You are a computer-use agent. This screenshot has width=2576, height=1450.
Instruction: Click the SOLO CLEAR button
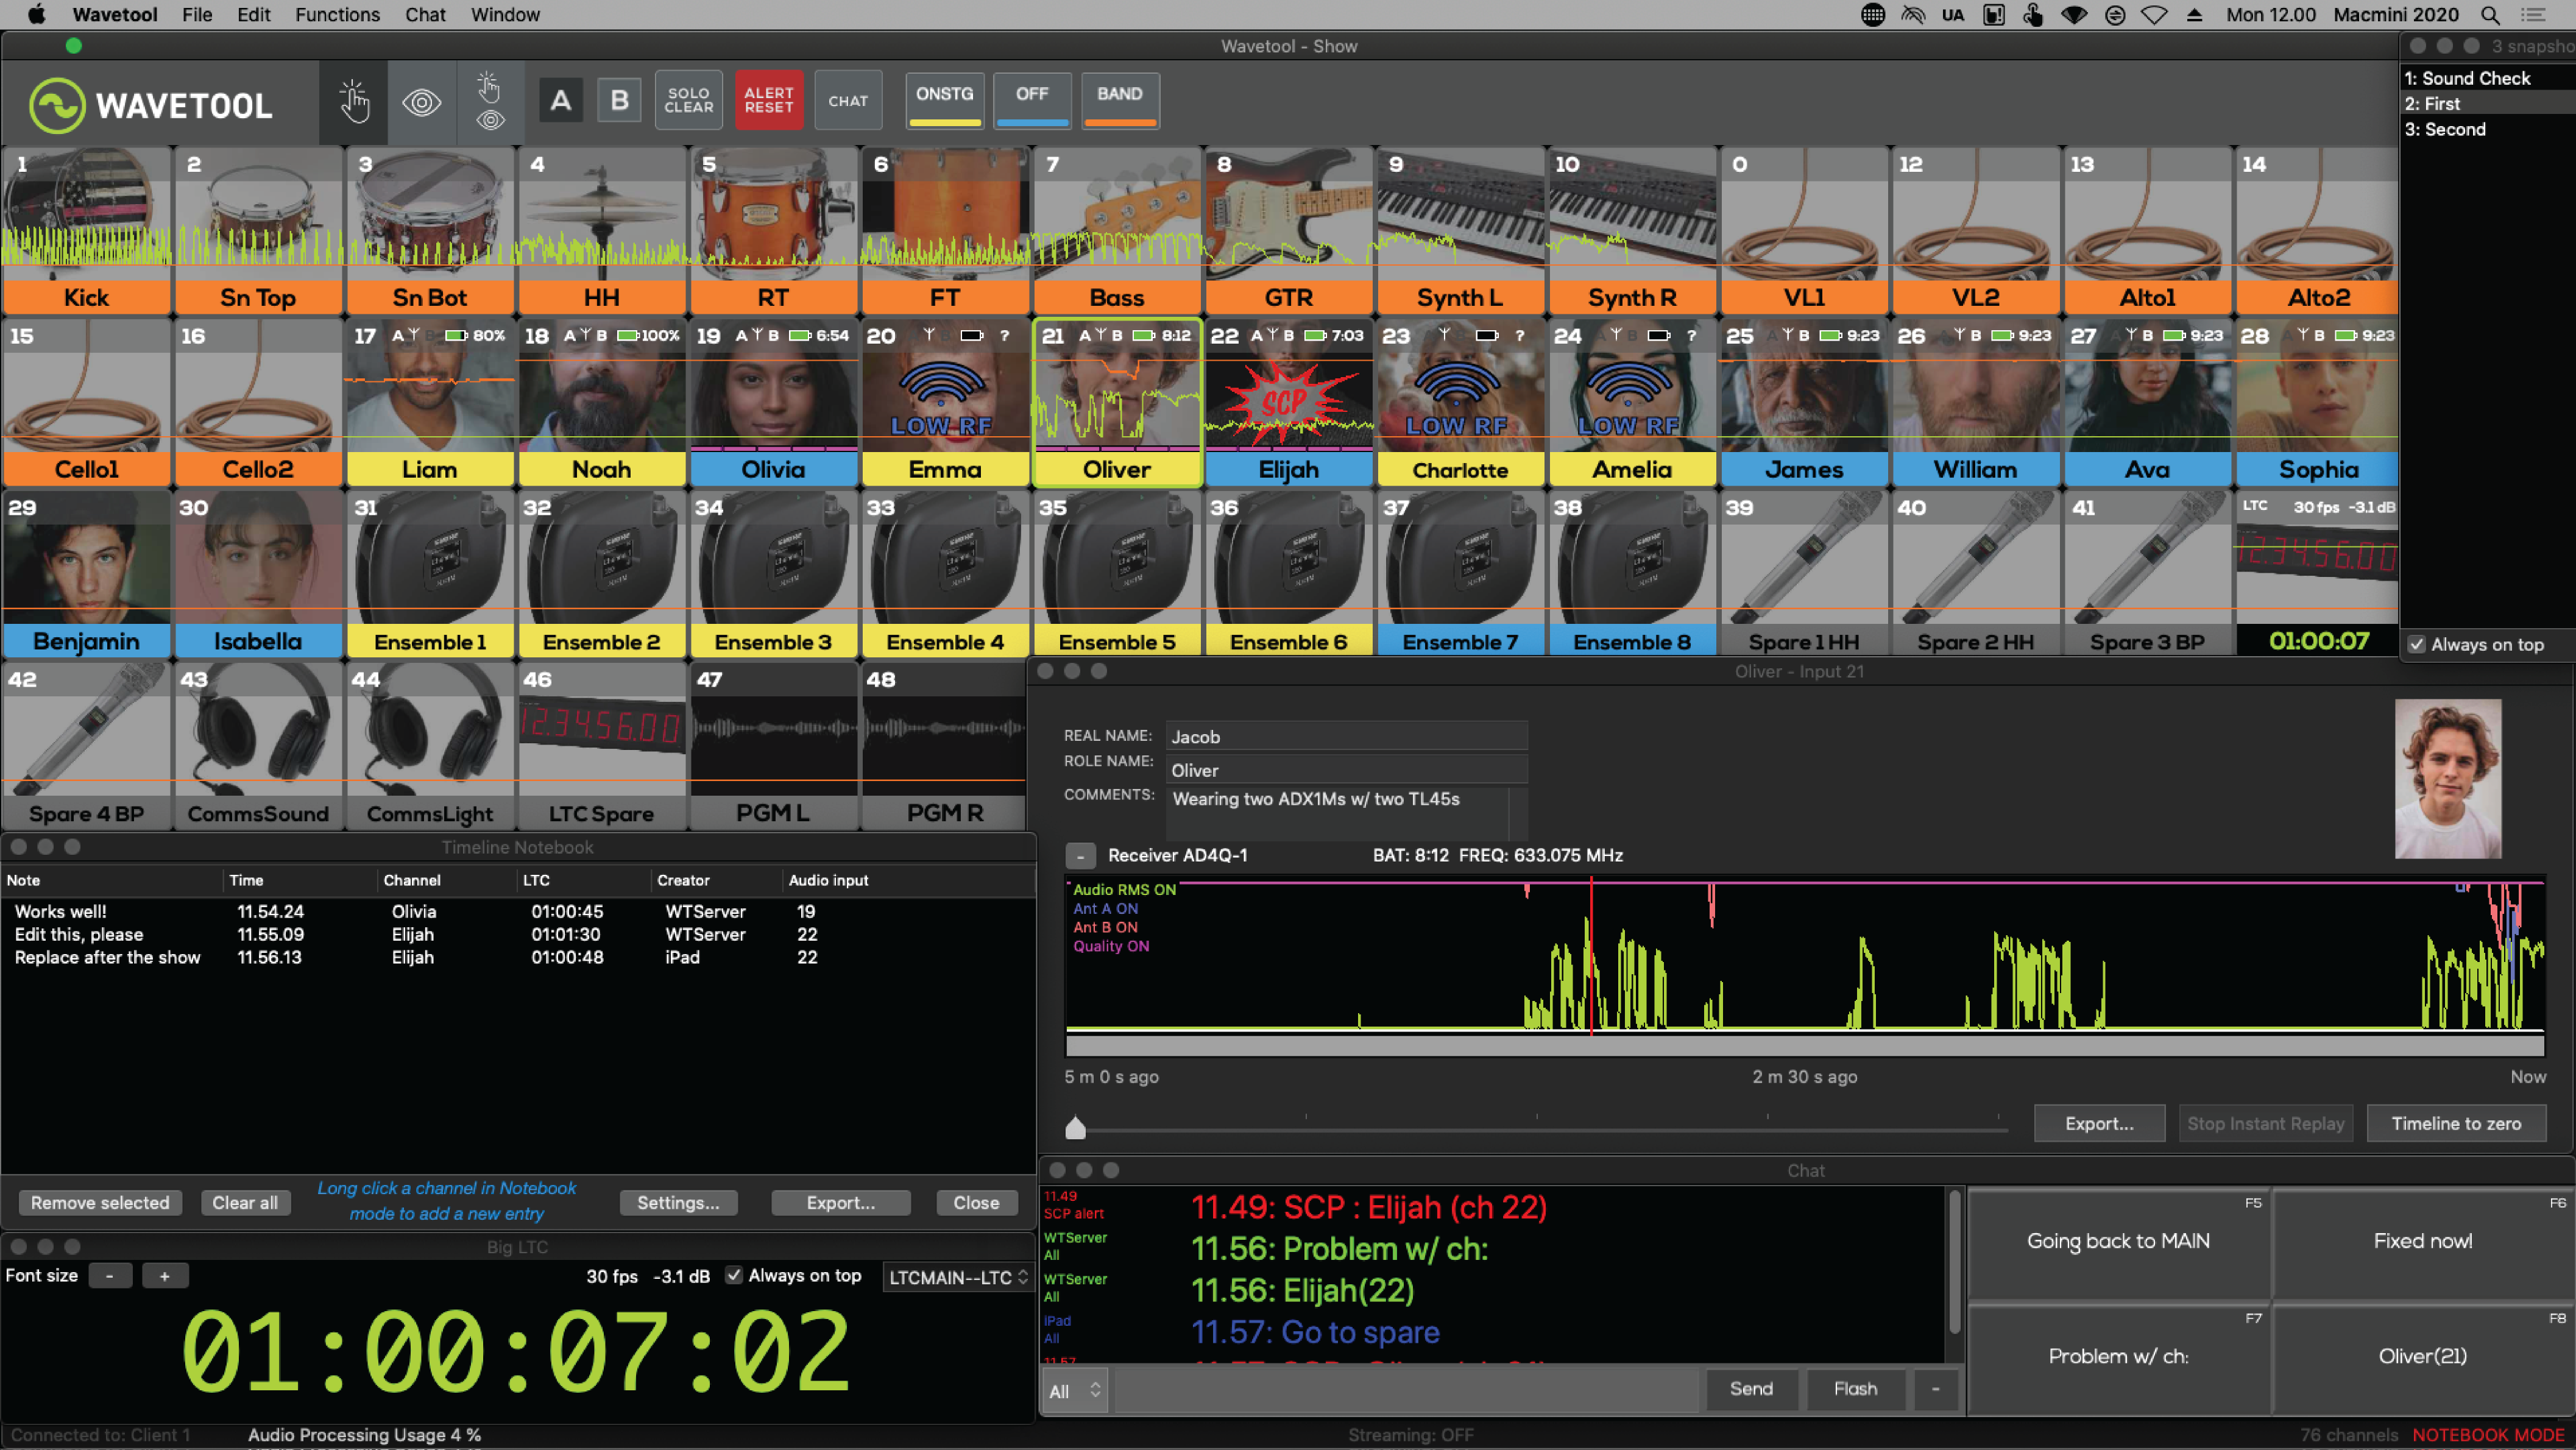(x=689, y=100)
